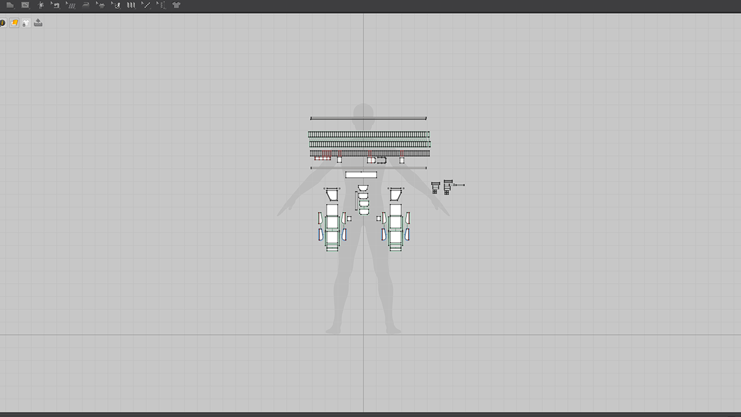Click the plain t-shirt icon in toolbar
Screen dimensions: 741x417
(x=177, y=5)
